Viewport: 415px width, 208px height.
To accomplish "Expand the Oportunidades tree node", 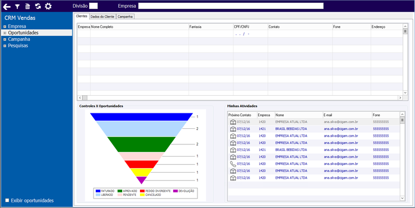I will click(x=5, y=33).
